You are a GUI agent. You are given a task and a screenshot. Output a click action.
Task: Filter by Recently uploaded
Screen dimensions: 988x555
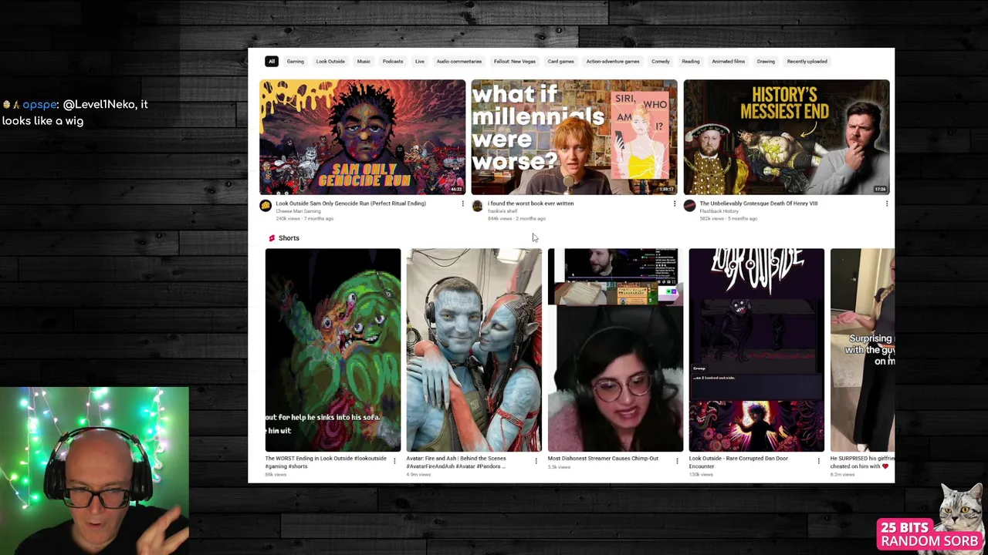807,62
